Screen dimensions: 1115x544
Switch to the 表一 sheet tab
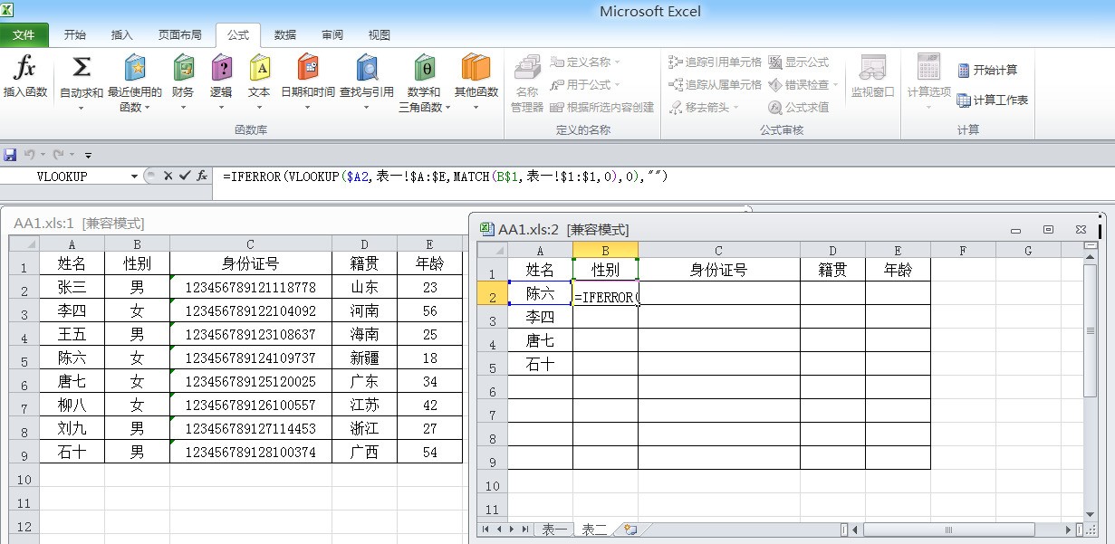click(554, 530)
